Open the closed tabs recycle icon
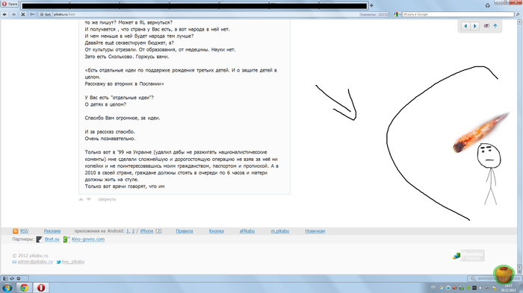The width and height of the screenshot is (523, 293). [488, 6]
